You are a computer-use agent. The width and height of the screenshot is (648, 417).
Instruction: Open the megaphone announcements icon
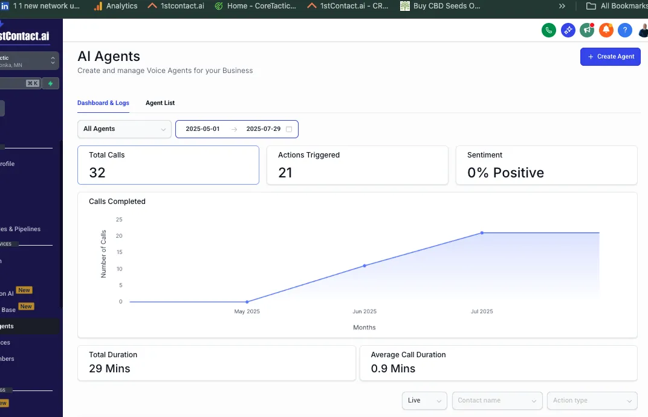click(587, 30)
